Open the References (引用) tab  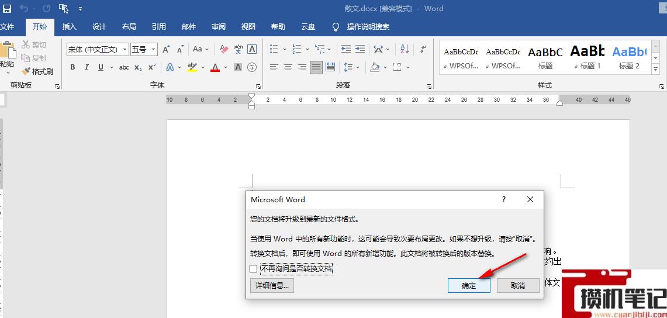point(158,27)
